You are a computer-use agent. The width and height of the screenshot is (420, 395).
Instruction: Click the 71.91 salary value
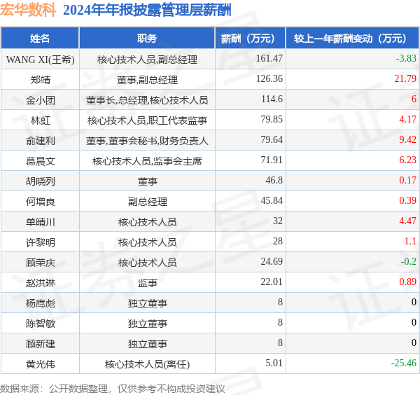click(x=272, y=160)
